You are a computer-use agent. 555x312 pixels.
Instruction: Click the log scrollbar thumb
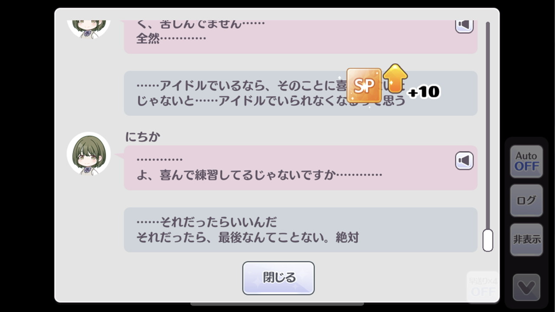click(x=488, y=240)
